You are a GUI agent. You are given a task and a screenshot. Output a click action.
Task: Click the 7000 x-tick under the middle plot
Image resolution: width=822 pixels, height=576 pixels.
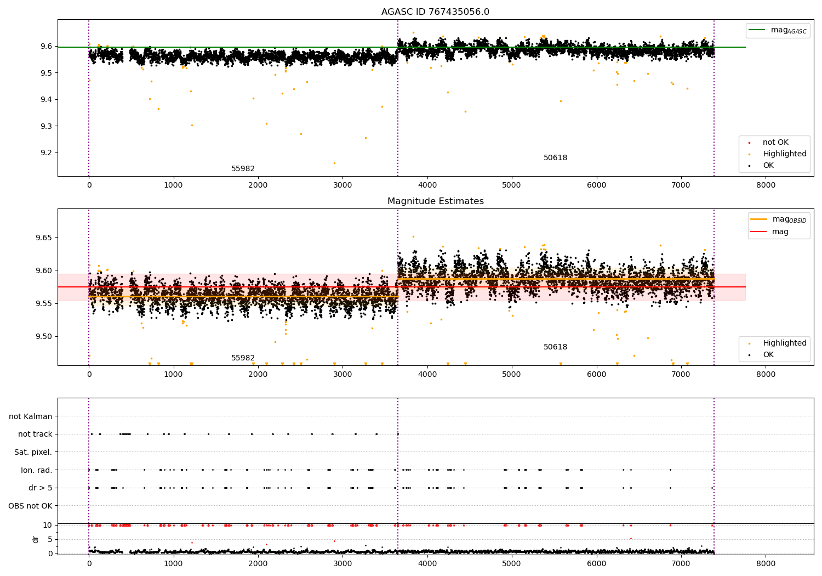[x=681, y=375]
